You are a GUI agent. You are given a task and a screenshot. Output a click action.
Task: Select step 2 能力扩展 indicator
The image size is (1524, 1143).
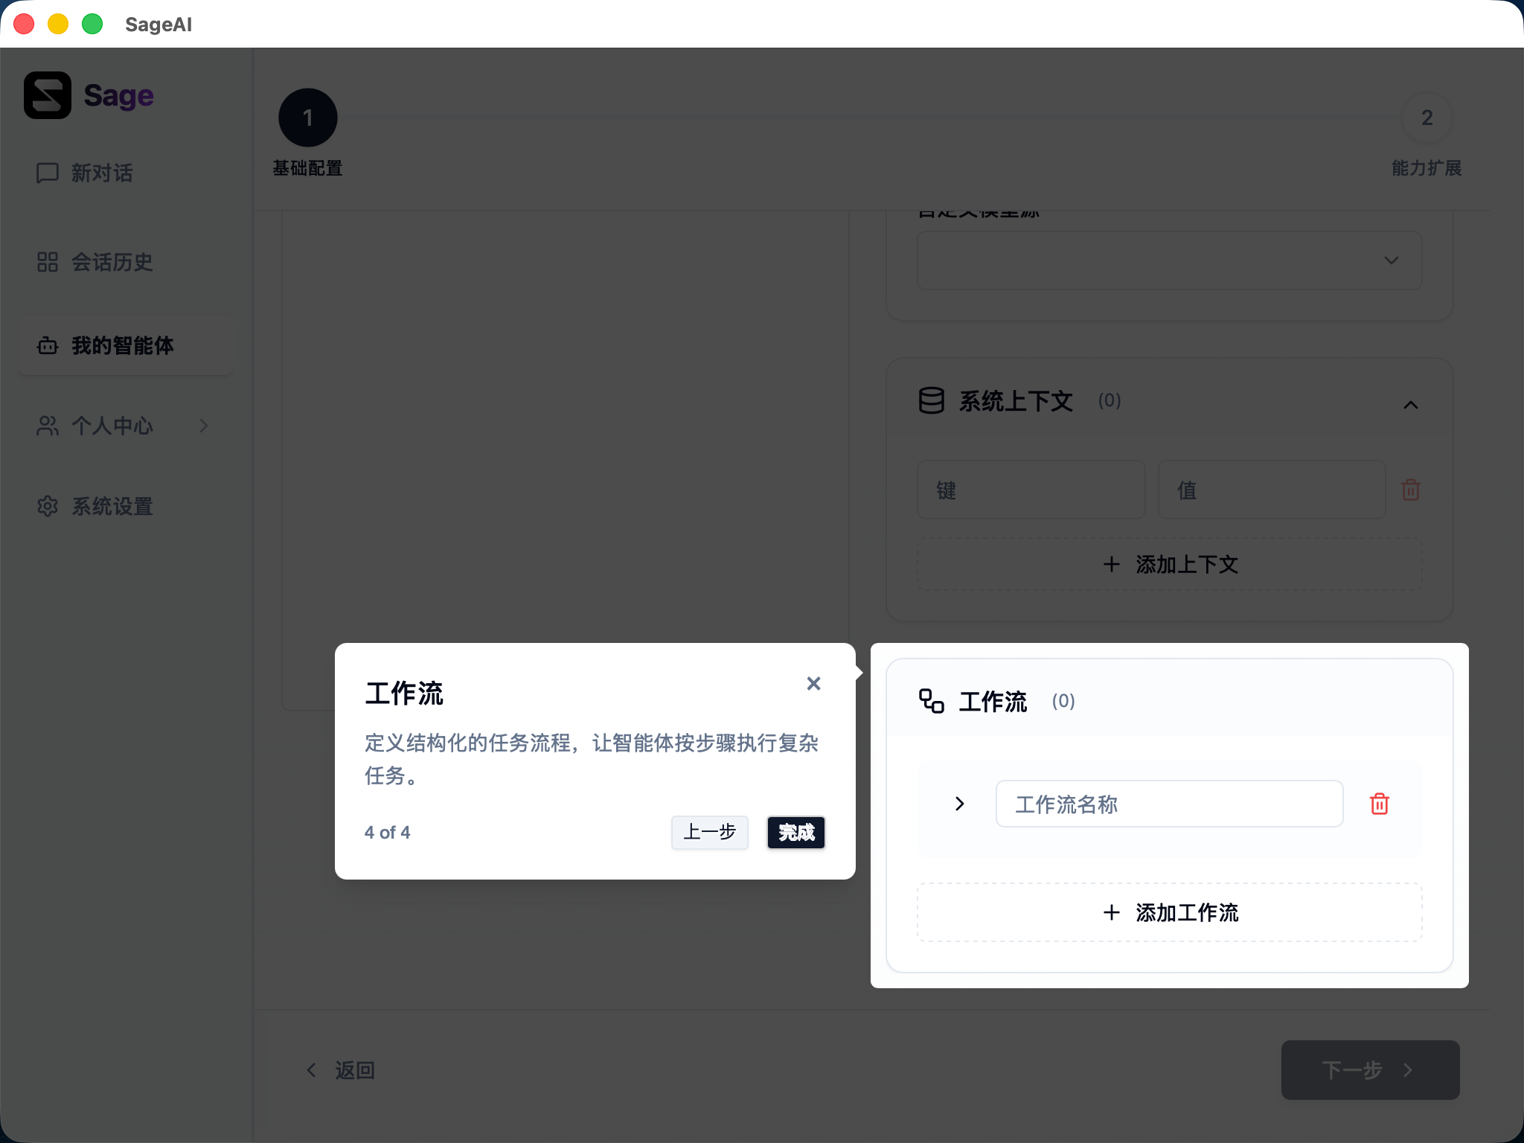1425,117
